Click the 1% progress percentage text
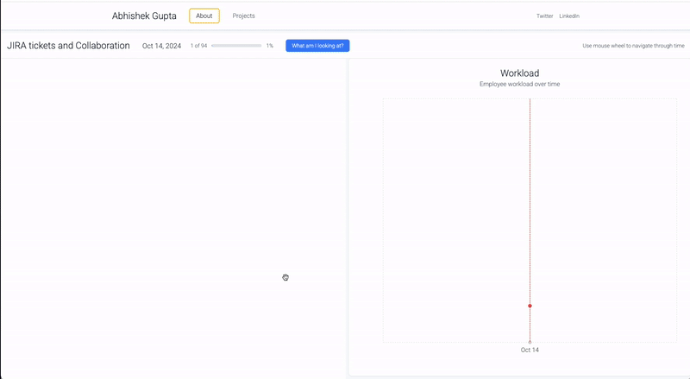The height and width of the screenshot is (379, 690). pos(269,46)
